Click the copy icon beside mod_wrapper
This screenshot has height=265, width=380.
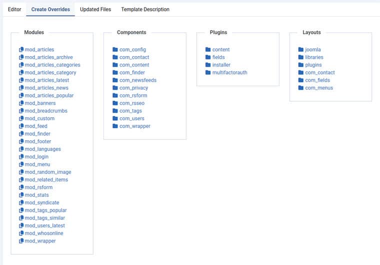21,241
